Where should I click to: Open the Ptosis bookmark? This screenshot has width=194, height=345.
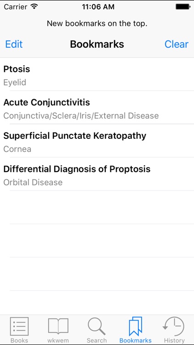[97, 75]
